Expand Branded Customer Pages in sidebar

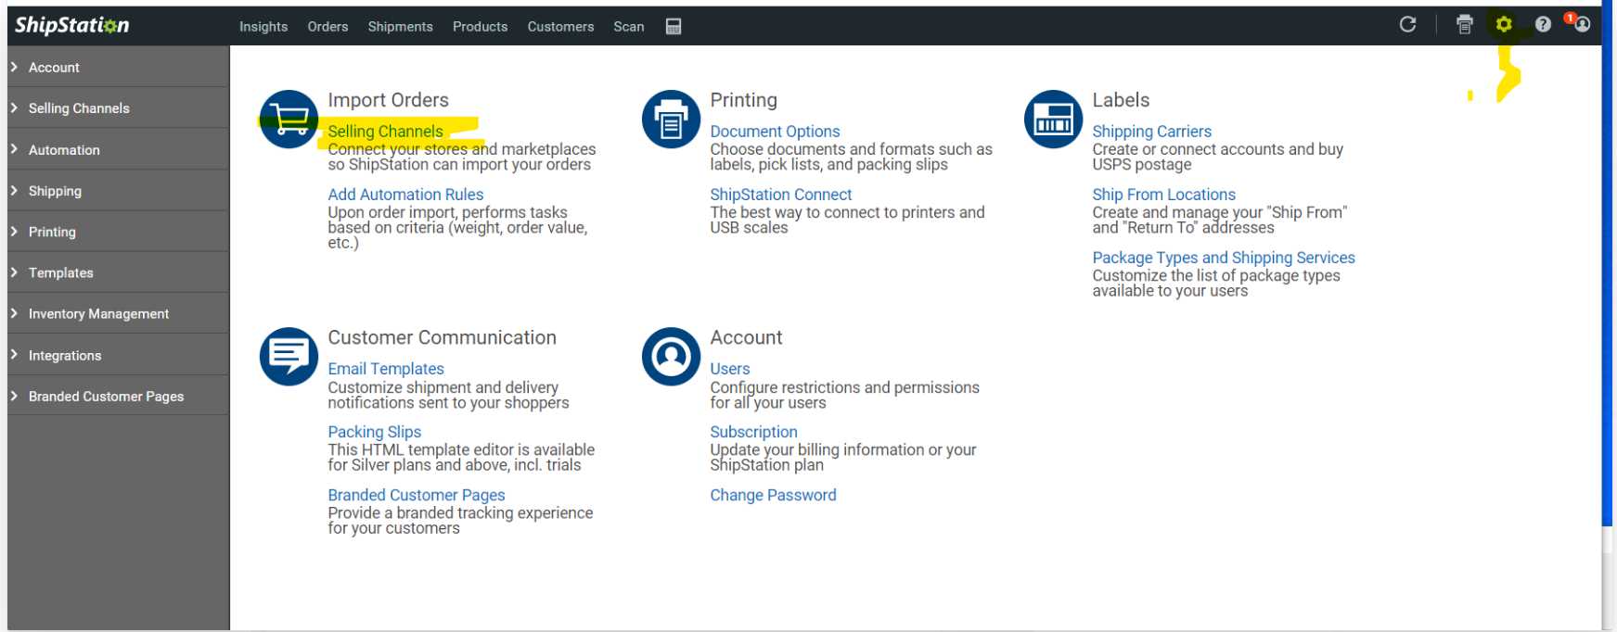tap(106, 397)
